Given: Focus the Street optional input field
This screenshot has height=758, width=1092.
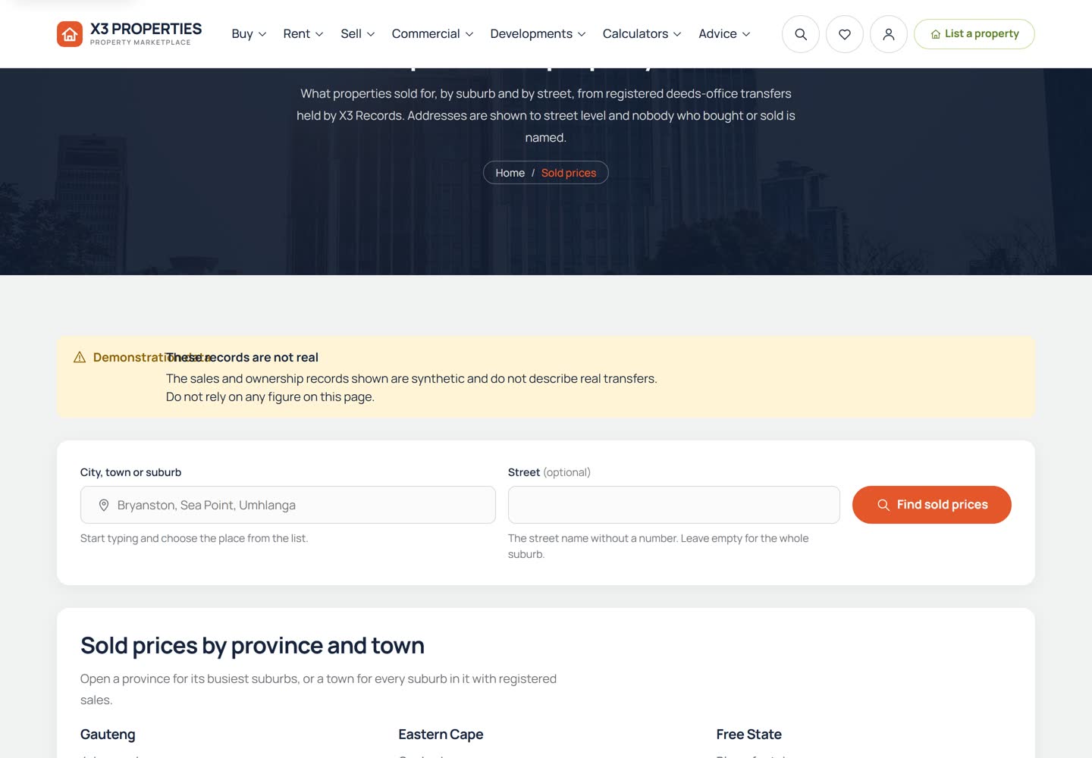Looking at the screenshot, I should [674, 505].
